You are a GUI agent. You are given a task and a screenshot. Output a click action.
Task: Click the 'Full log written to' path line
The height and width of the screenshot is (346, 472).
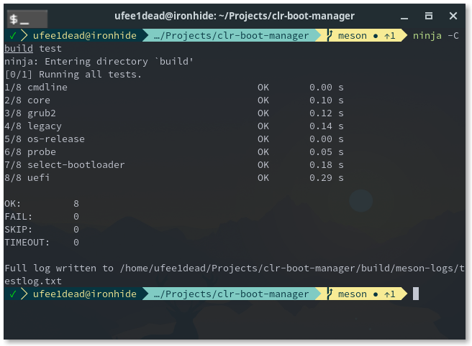[235, 268]
